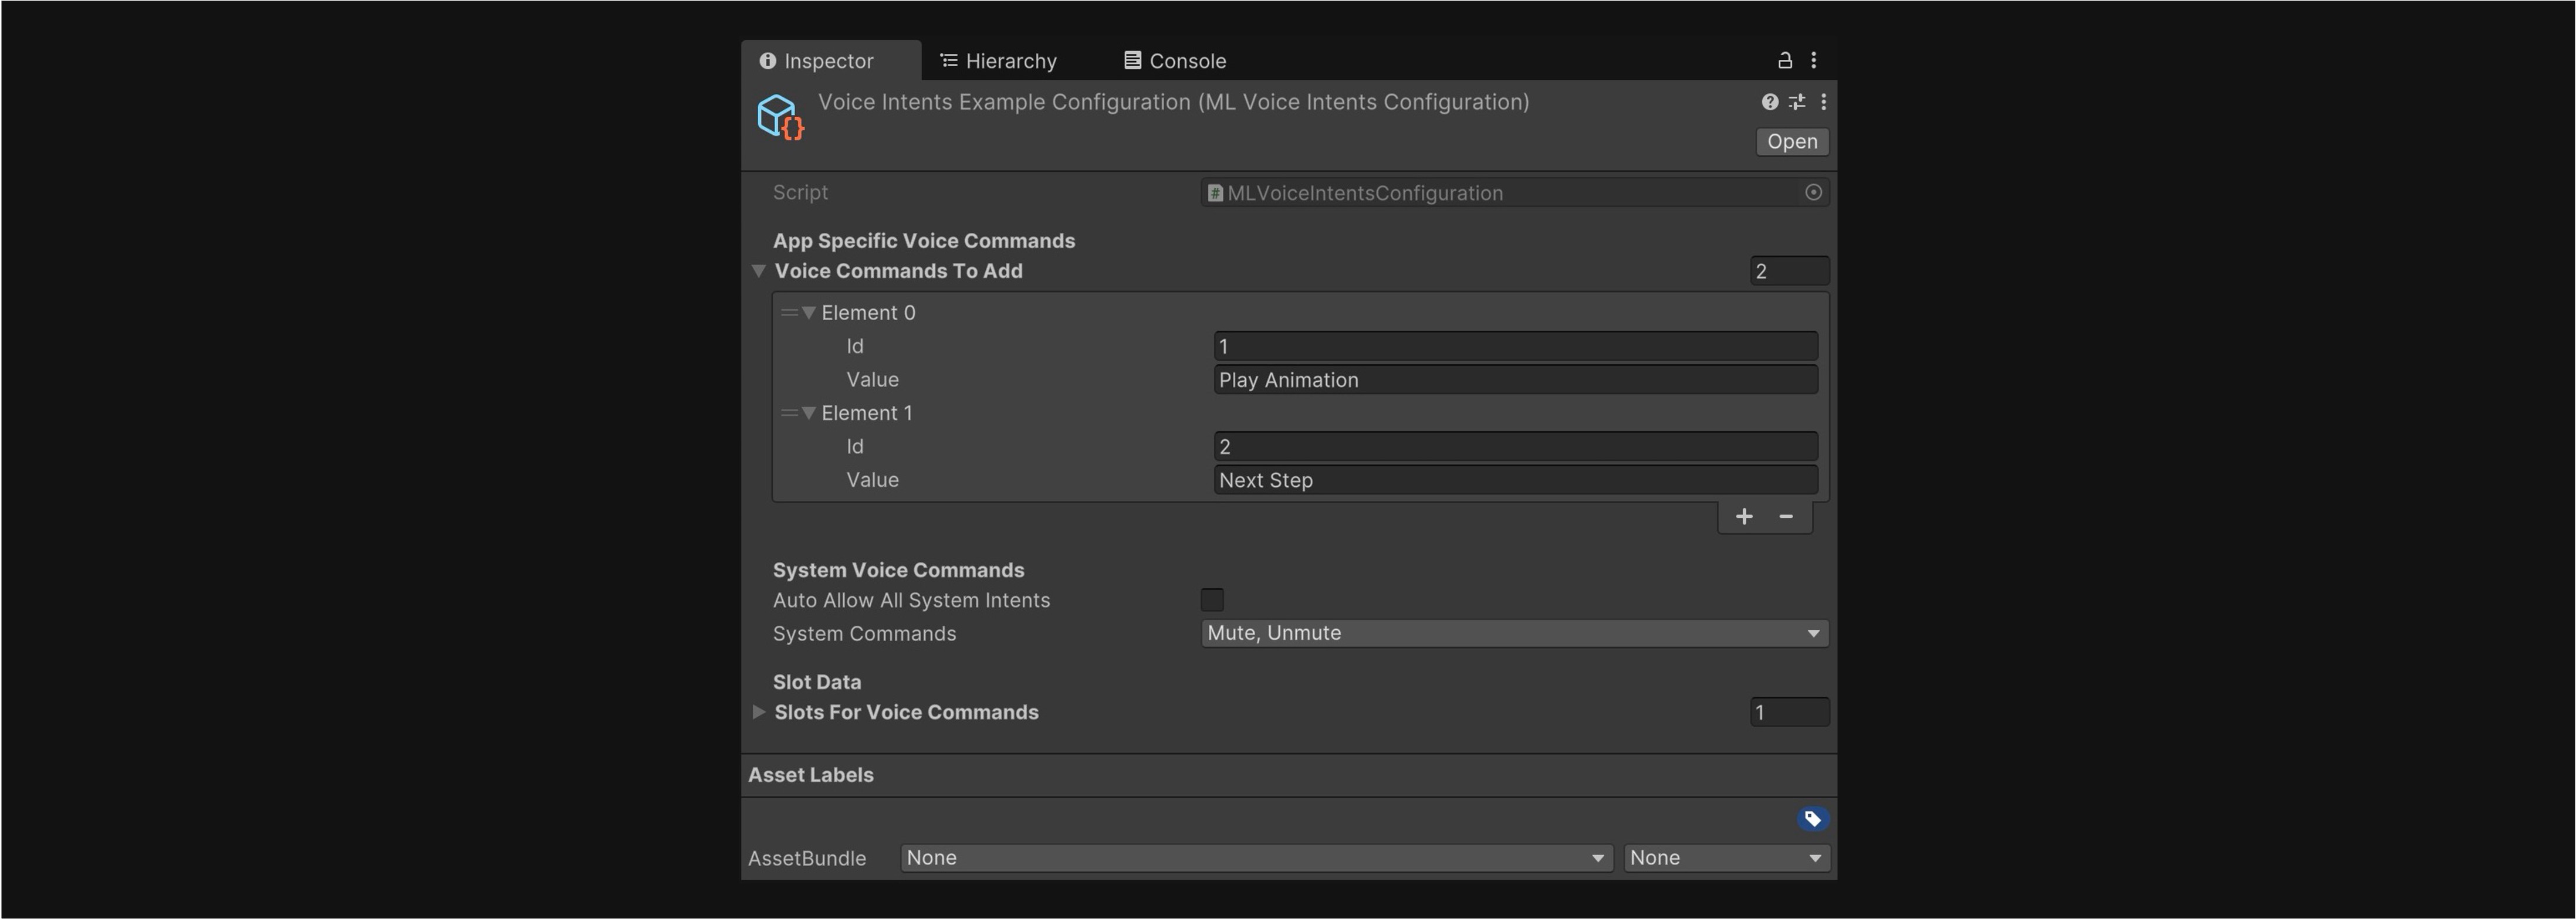Viewport: 2576px width, 919px height.
Task: Expand Slots For Voice Commands
Action: coord(758,712)
